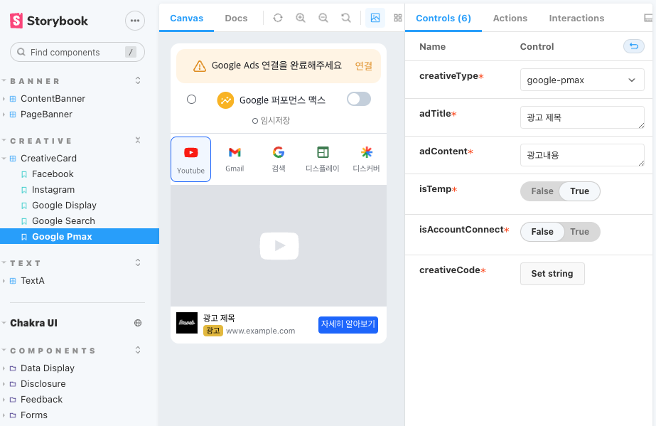This screenshot has width=656, height=426.
Task: Click the Set string button for creativeCode
Action: point(552,274)
